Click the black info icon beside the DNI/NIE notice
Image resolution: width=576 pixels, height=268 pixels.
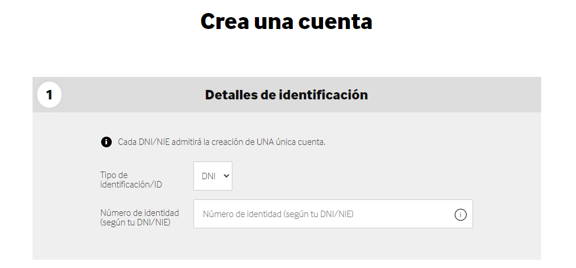[x=106, y=142]
